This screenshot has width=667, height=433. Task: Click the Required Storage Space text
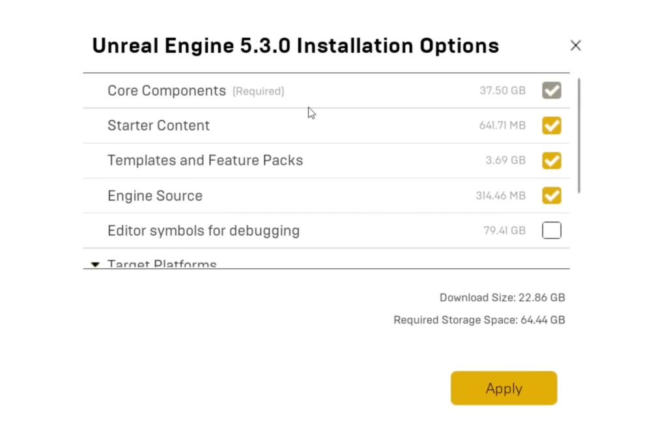click(x=479, y=320)
